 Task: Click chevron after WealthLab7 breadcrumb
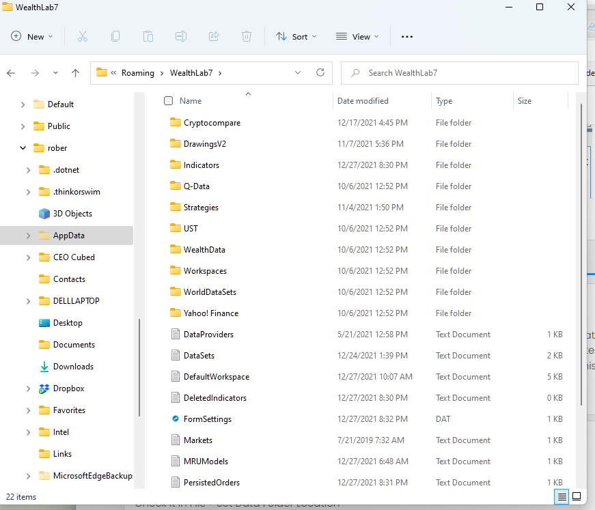click(x=220, y=73)
